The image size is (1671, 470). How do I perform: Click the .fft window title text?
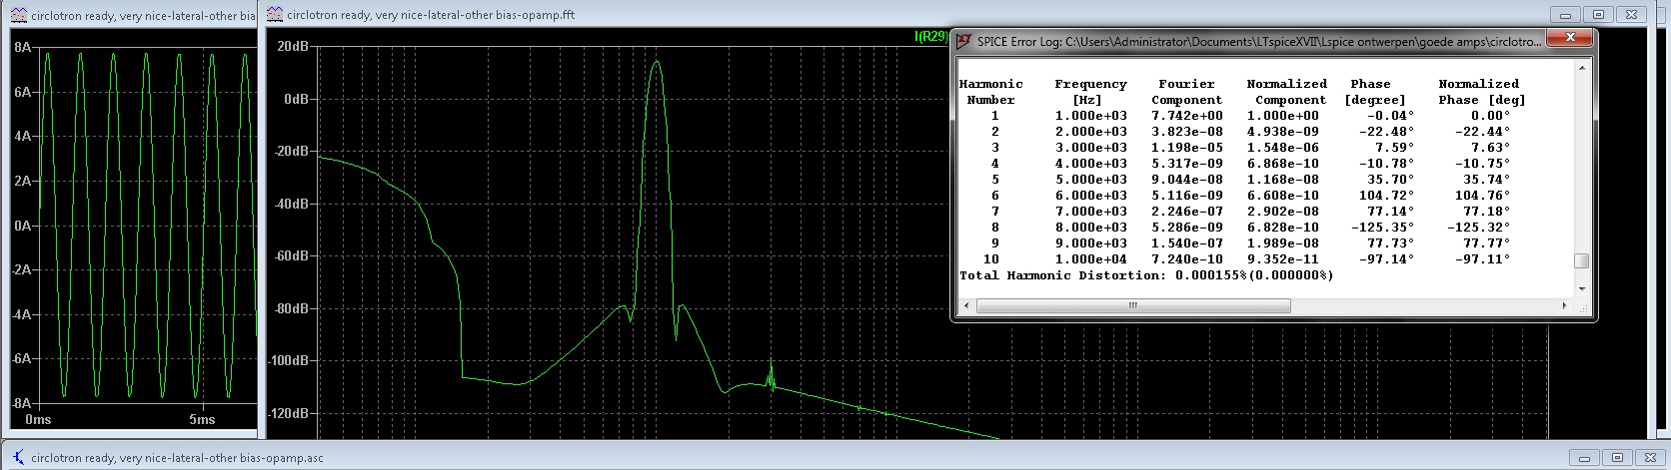(x=430, y=16)
